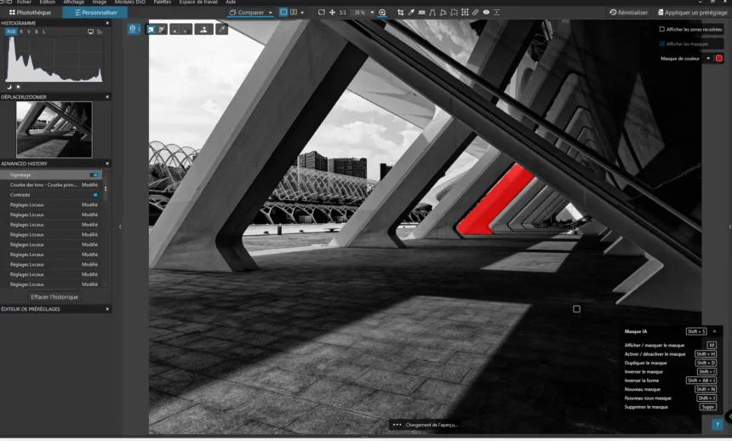732x441 pixels.
Task: Click the Fit on screen icon
Action: 322,13
